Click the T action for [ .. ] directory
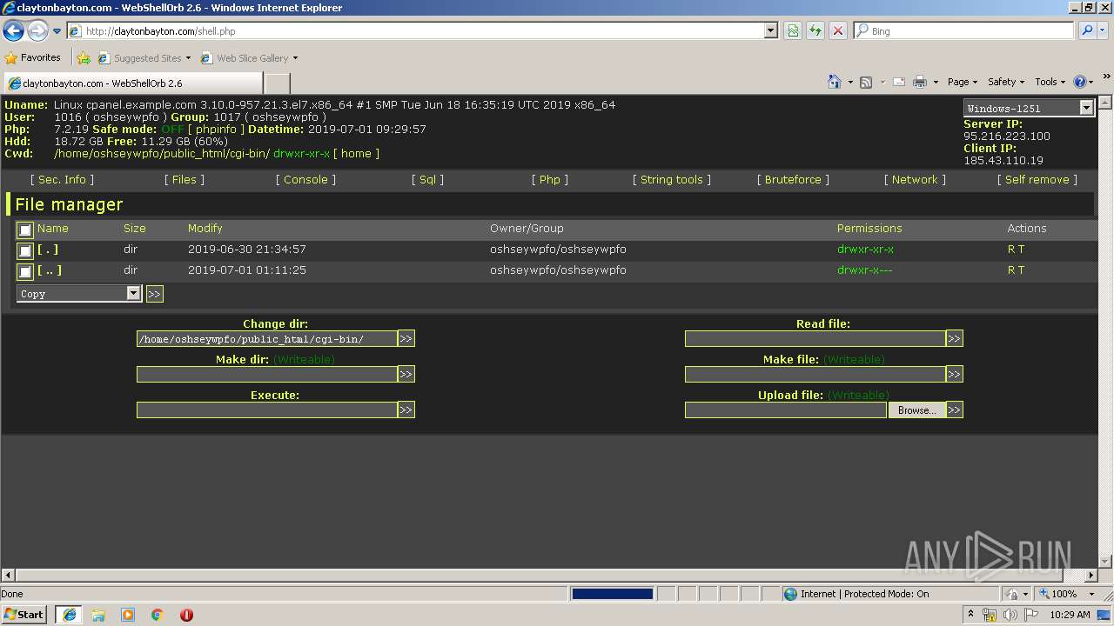Viewport: 1114px width, 626px height. pyautogui.click(x=1021, y=270)
